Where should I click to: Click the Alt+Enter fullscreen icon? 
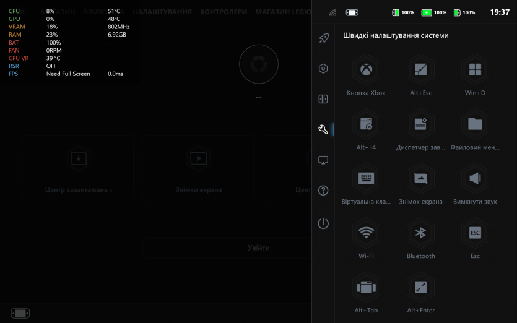tap(420, 287)
